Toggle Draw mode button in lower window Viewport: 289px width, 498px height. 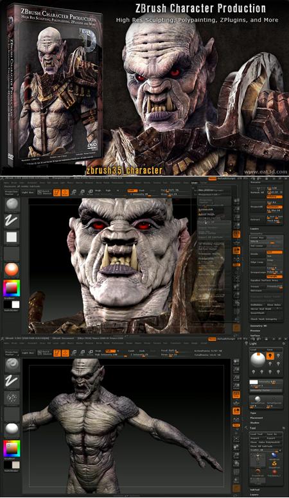tap(65, 352)
